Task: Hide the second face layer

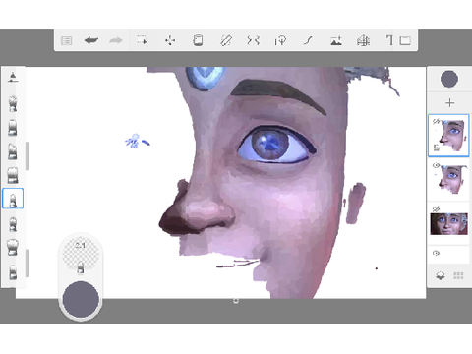Action: (436, 165)
